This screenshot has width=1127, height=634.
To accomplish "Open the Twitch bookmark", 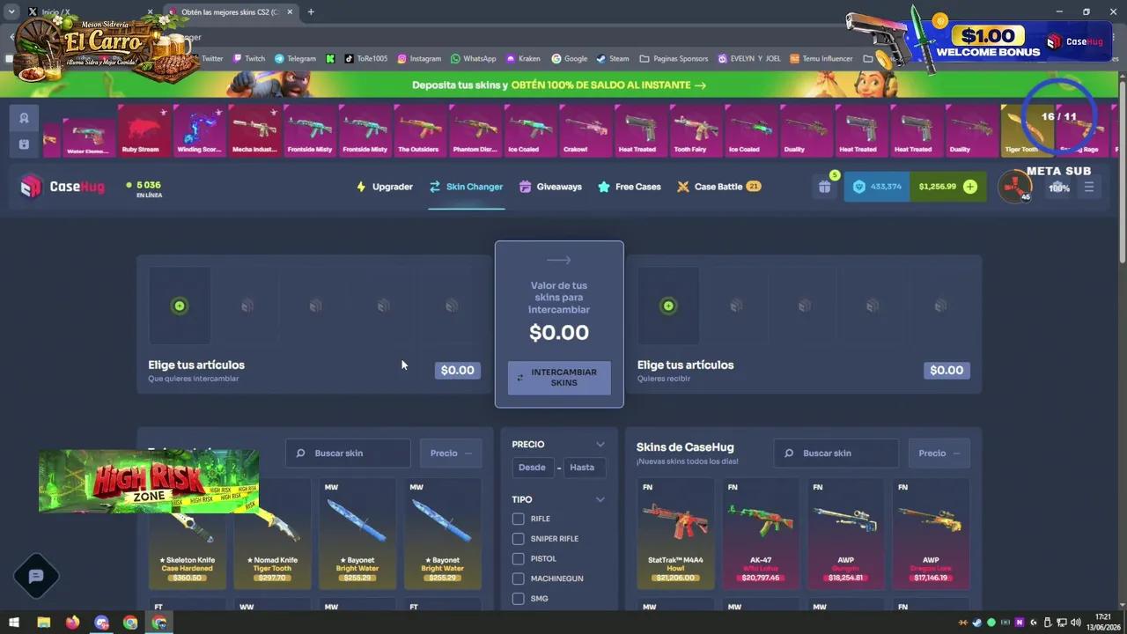I will [248, 59].
